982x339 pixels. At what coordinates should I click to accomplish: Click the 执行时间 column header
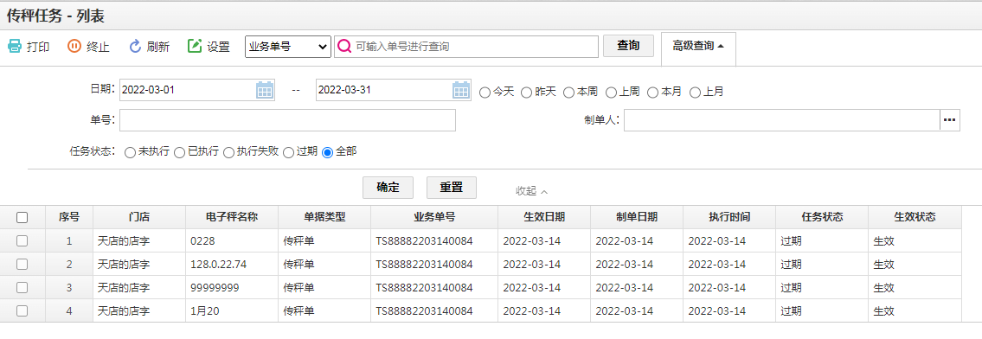click(729, 217)
